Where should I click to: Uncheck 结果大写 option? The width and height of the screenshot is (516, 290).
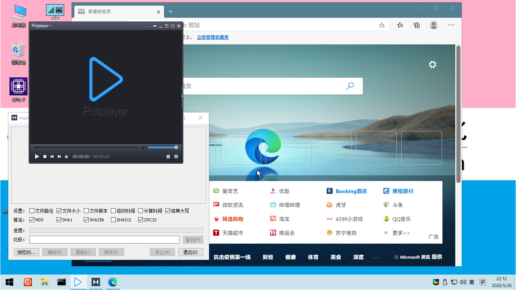pyautogui.click(x=168, y=211)
